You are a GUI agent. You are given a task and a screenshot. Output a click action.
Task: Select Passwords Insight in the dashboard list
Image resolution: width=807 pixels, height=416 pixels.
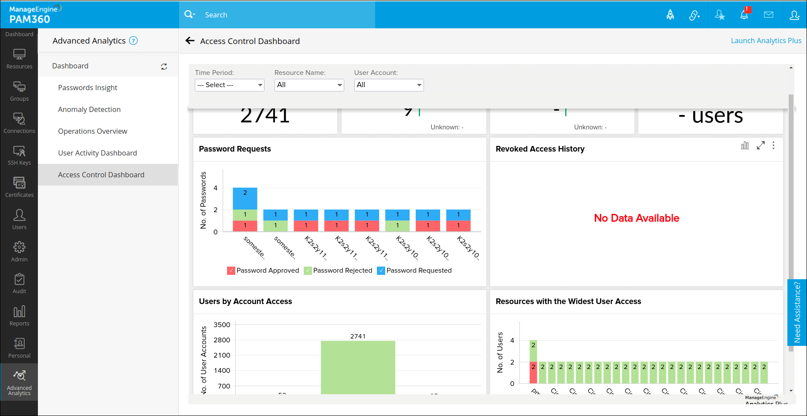88,88
